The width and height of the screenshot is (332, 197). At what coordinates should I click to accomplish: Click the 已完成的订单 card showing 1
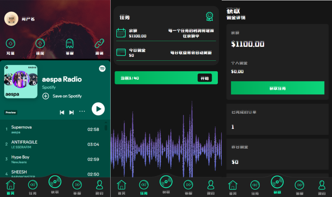click(x=277, y=119)
